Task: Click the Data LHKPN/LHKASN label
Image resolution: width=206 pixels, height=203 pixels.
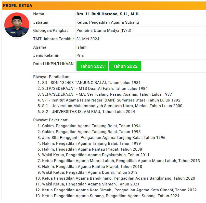Action: (53, 64)
